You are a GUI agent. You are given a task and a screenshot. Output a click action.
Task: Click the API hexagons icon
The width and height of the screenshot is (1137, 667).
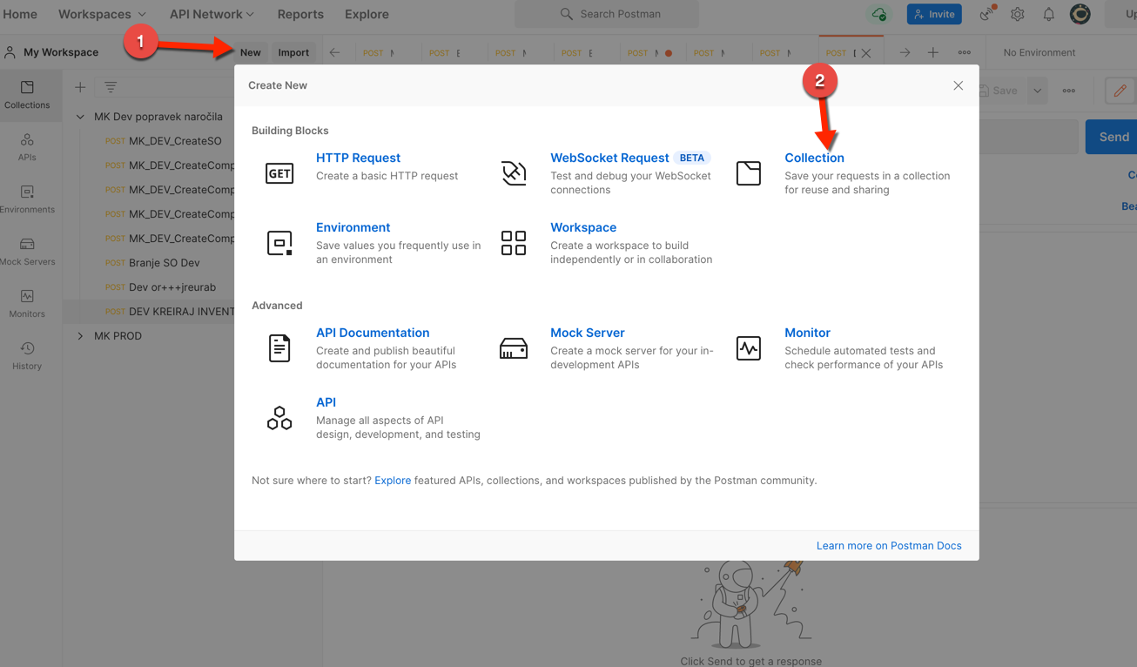point(279,418)
